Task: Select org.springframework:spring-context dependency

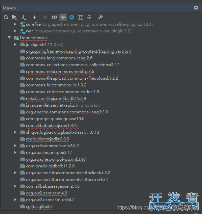Action: pyautogui.click(x=79, y=51)
